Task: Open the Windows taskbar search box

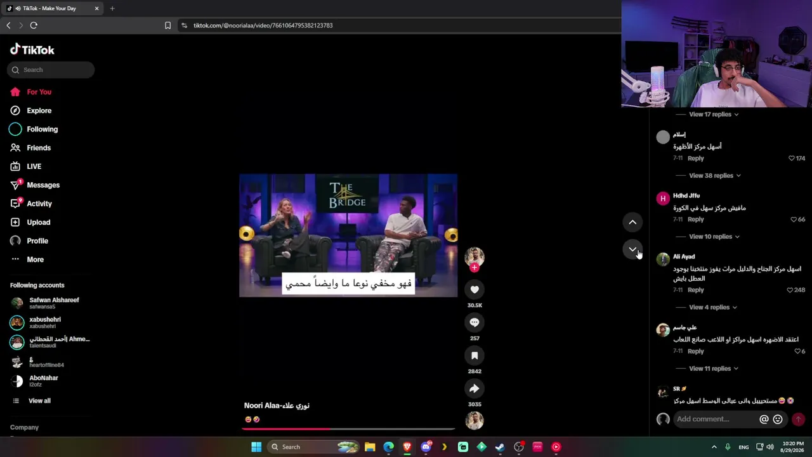Action: coord(312,447)
